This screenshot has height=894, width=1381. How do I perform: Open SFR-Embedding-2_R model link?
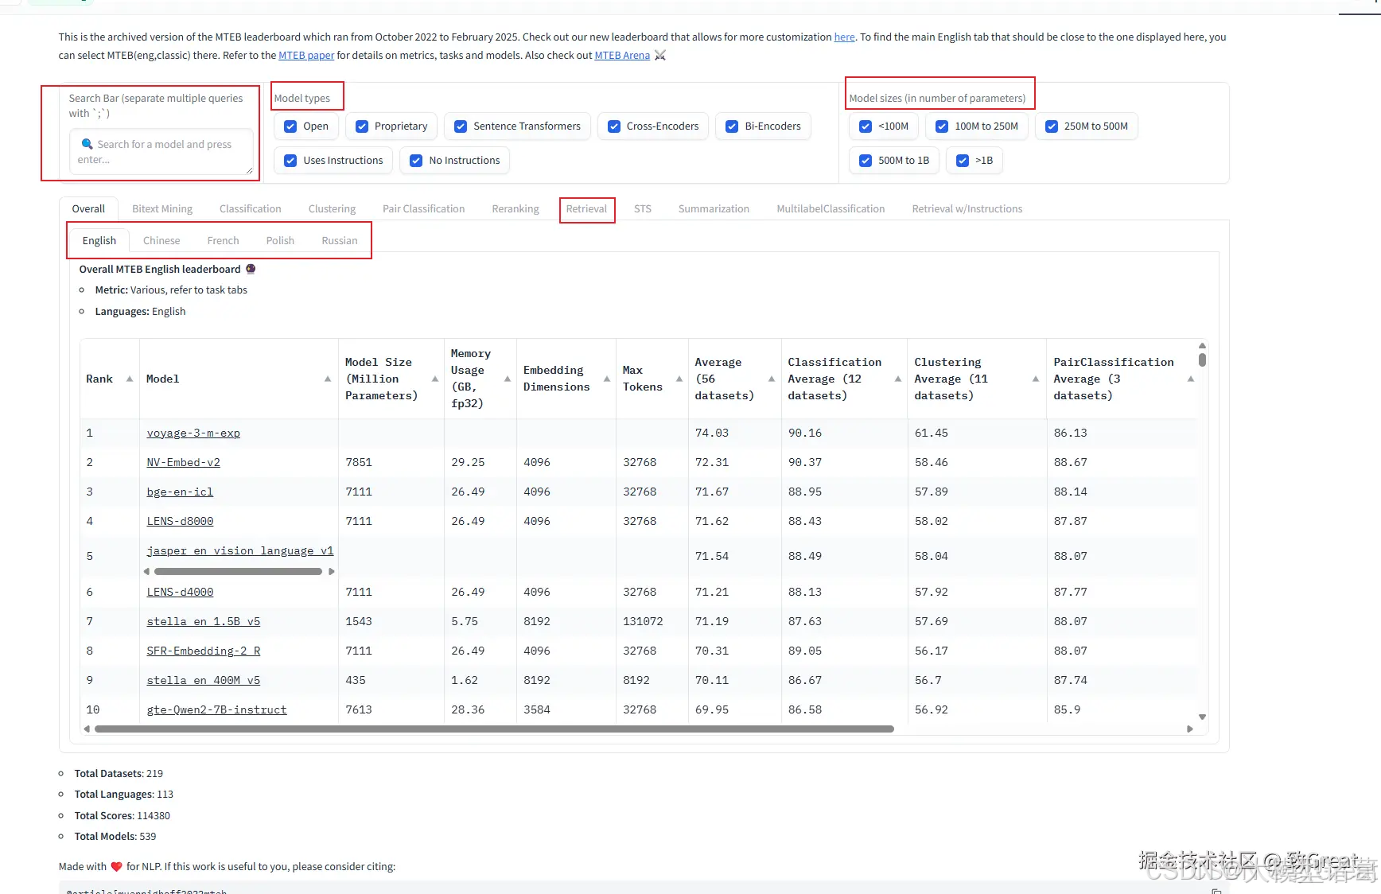coord(203,651)
